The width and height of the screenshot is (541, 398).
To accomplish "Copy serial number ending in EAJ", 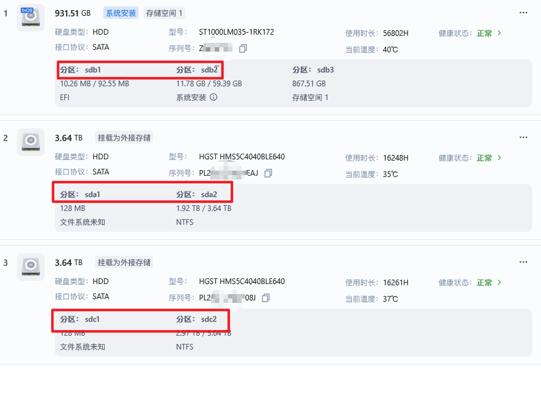I will [268, 173].
